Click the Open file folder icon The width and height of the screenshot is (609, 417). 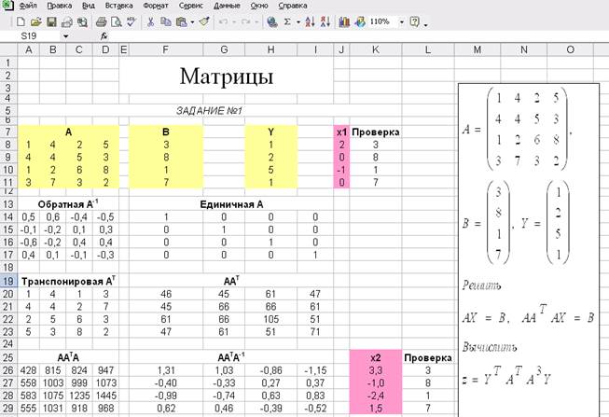35,21
